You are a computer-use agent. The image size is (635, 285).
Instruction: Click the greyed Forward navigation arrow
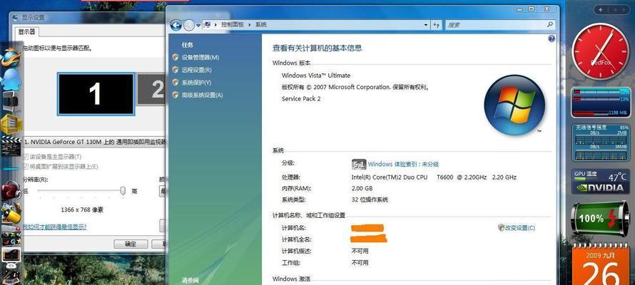tap(189, 25)
